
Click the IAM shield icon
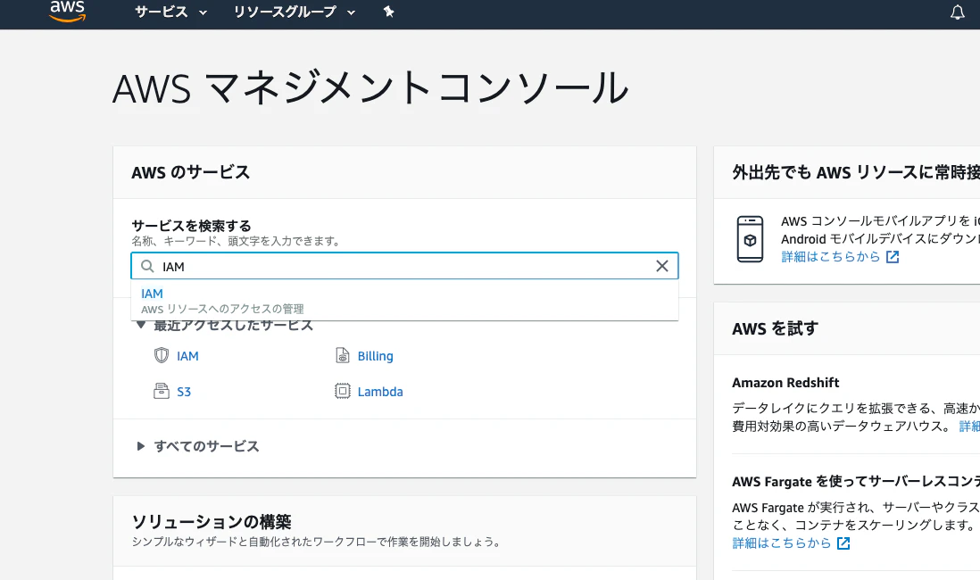pyautogui.click(x=162, y=356)
